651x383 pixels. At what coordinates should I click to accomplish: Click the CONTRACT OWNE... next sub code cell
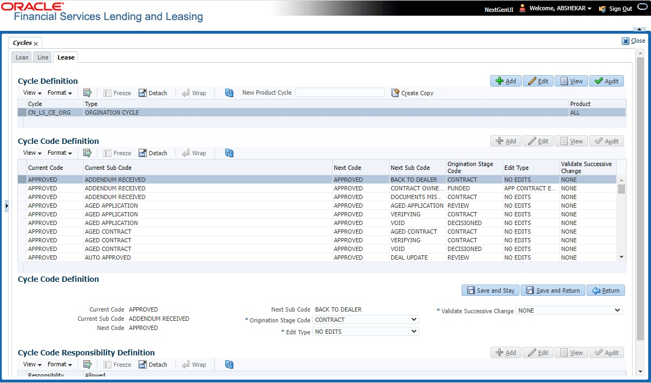pos(417,188)
